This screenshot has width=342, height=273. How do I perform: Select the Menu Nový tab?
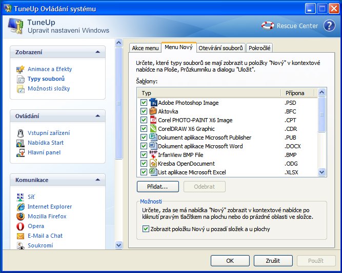pyautogui.click(x=178, y=47)
